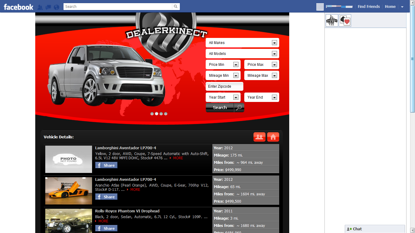This screenshot has height=233, width=415.
Task: Expand the All Makes dropdown
Action: coord(242,43)
